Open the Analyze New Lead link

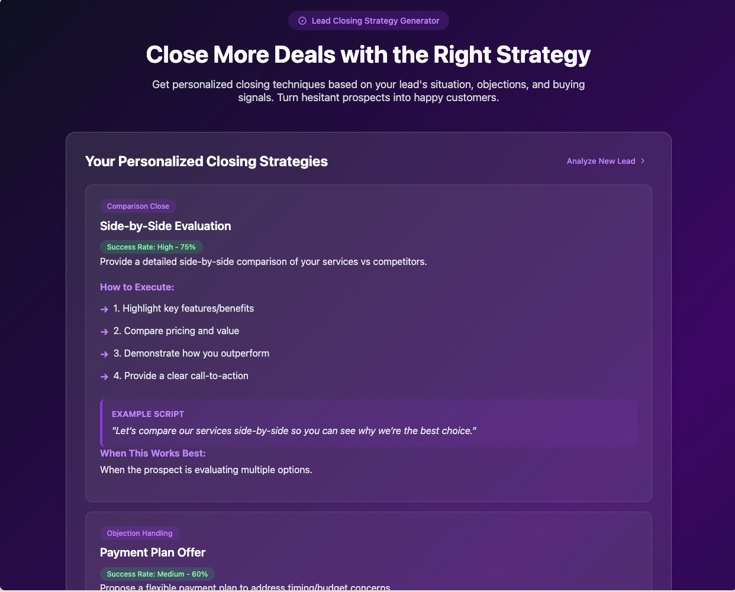tap(606, 161)
